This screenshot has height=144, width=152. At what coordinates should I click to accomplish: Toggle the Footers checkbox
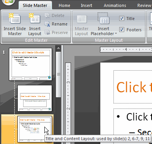click(122, 30)
